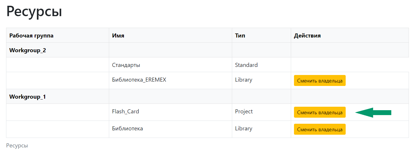
Task: Click "Library" type in the Библиотека_EREMEX row
Action: click(x=243, y=80)
